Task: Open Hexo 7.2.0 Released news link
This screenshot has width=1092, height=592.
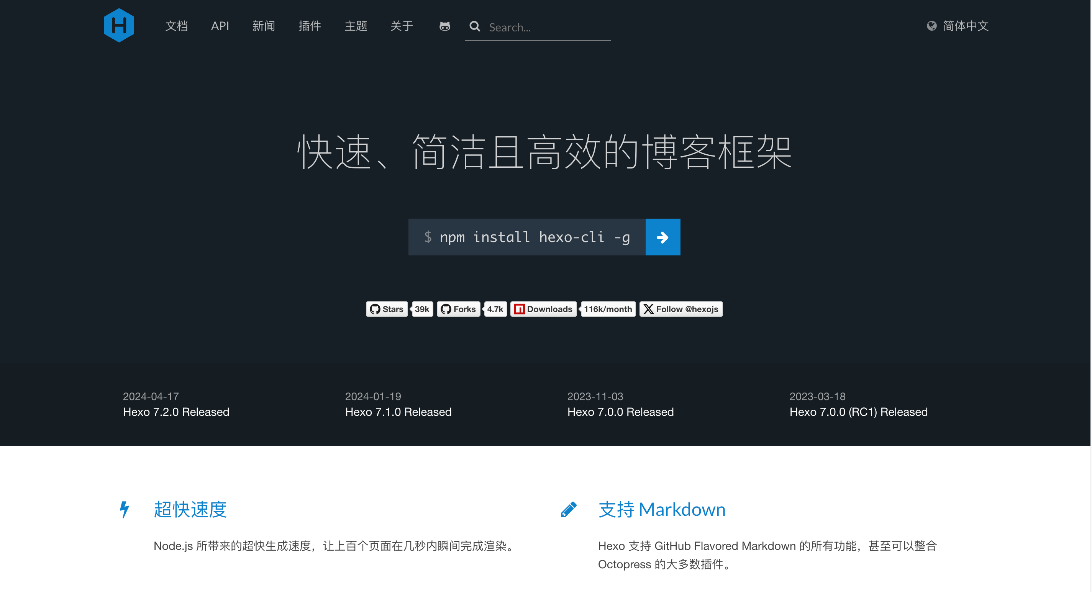Action: tap(176, 412)
